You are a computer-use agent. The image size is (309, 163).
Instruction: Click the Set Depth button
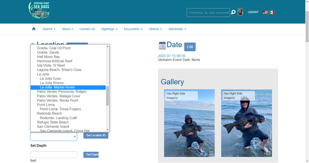coord(91,155)
